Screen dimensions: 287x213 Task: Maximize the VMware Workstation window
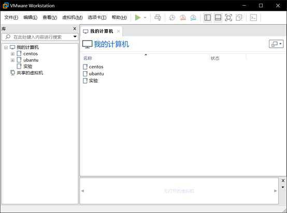click(x=261, y=6)
